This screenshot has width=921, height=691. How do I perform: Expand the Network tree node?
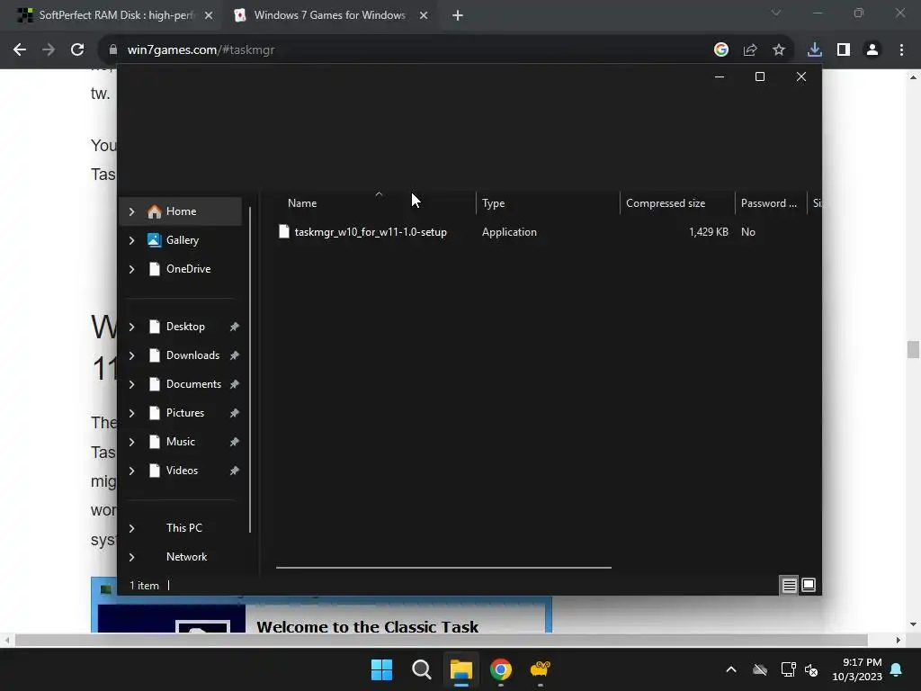[x=131, y=557]
